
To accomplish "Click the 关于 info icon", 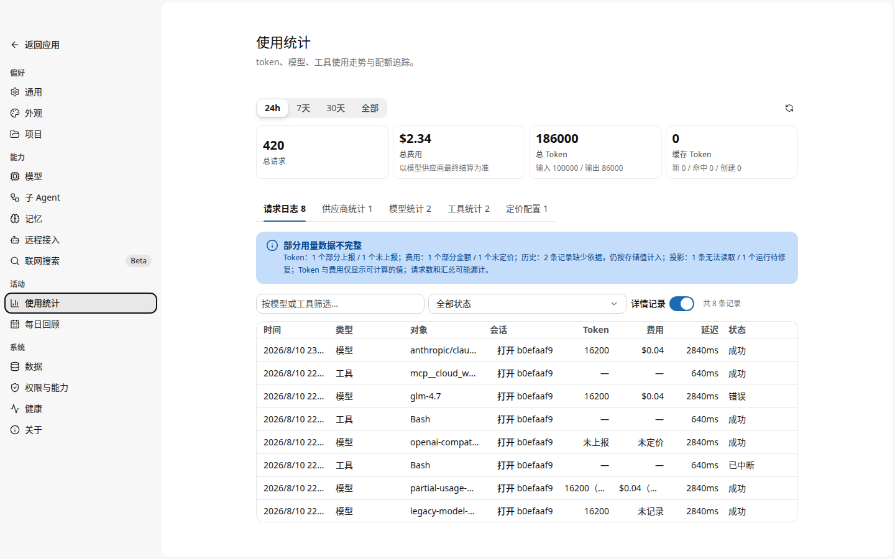I will point(15,430).
